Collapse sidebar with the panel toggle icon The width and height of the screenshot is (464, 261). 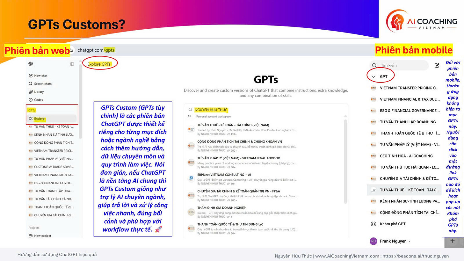72,64
